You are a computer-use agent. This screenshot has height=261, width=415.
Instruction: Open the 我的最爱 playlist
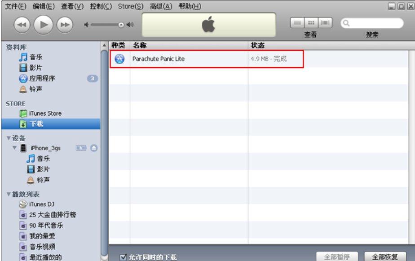tap(42, 236)
